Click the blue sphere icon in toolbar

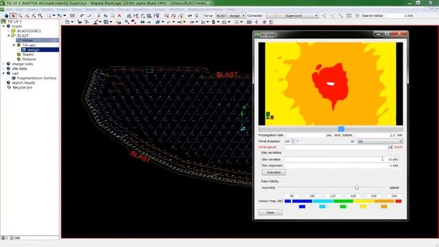[x=6, y=16]
